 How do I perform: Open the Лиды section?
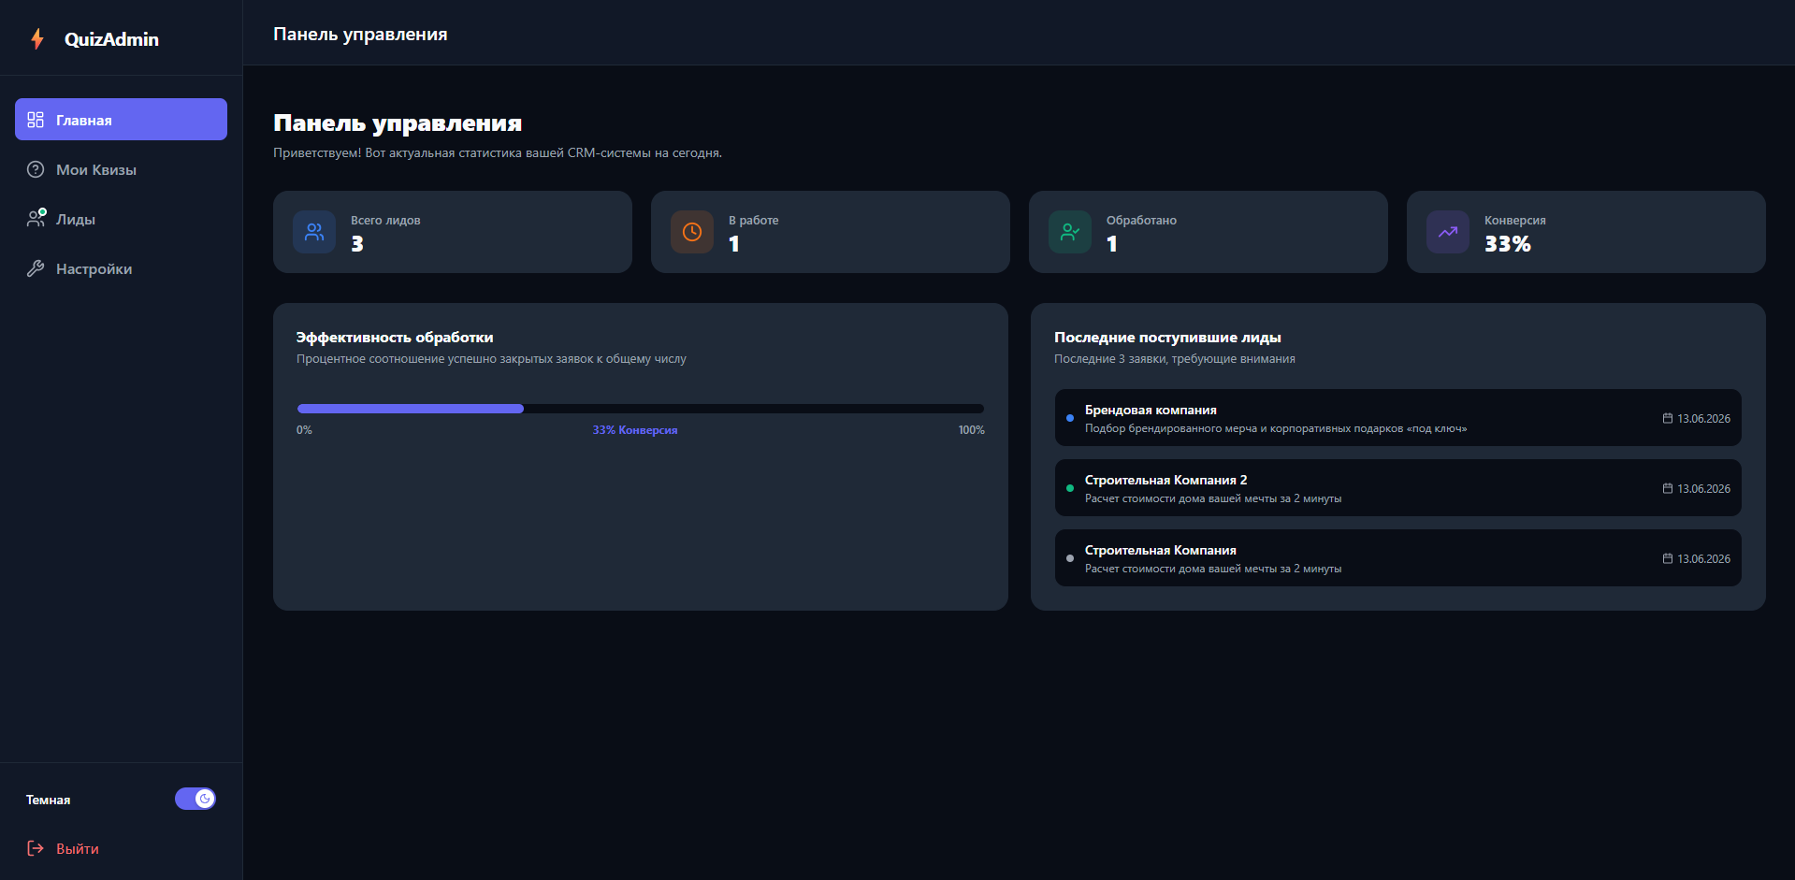click(x=121, y=219)
